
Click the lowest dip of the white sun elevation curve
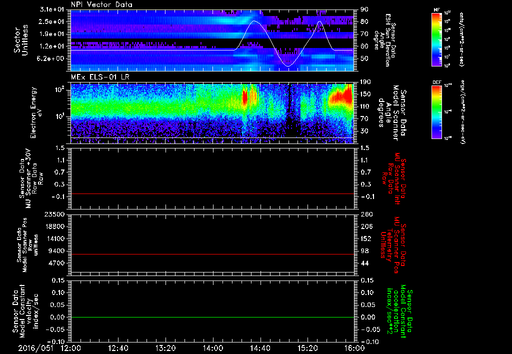coord(287,66)
